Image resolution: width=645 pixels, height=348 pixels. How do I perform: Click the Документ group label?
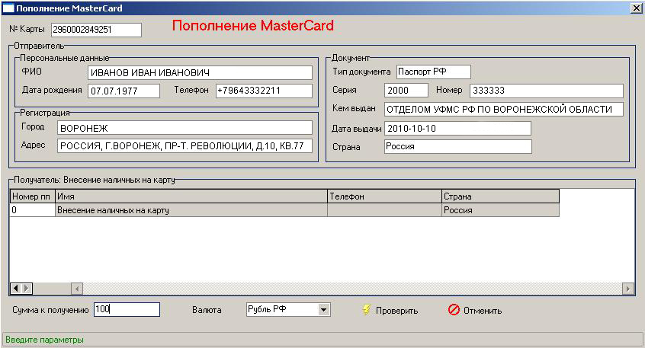click(351, 58)
